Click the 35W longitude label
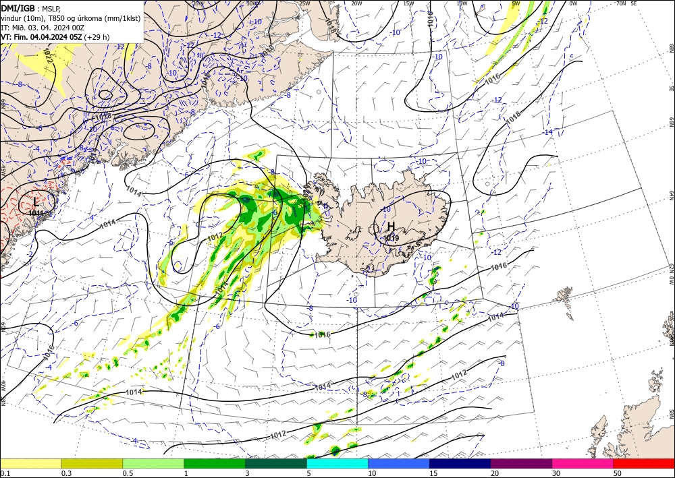675x478 pixels. coord(198,3)
